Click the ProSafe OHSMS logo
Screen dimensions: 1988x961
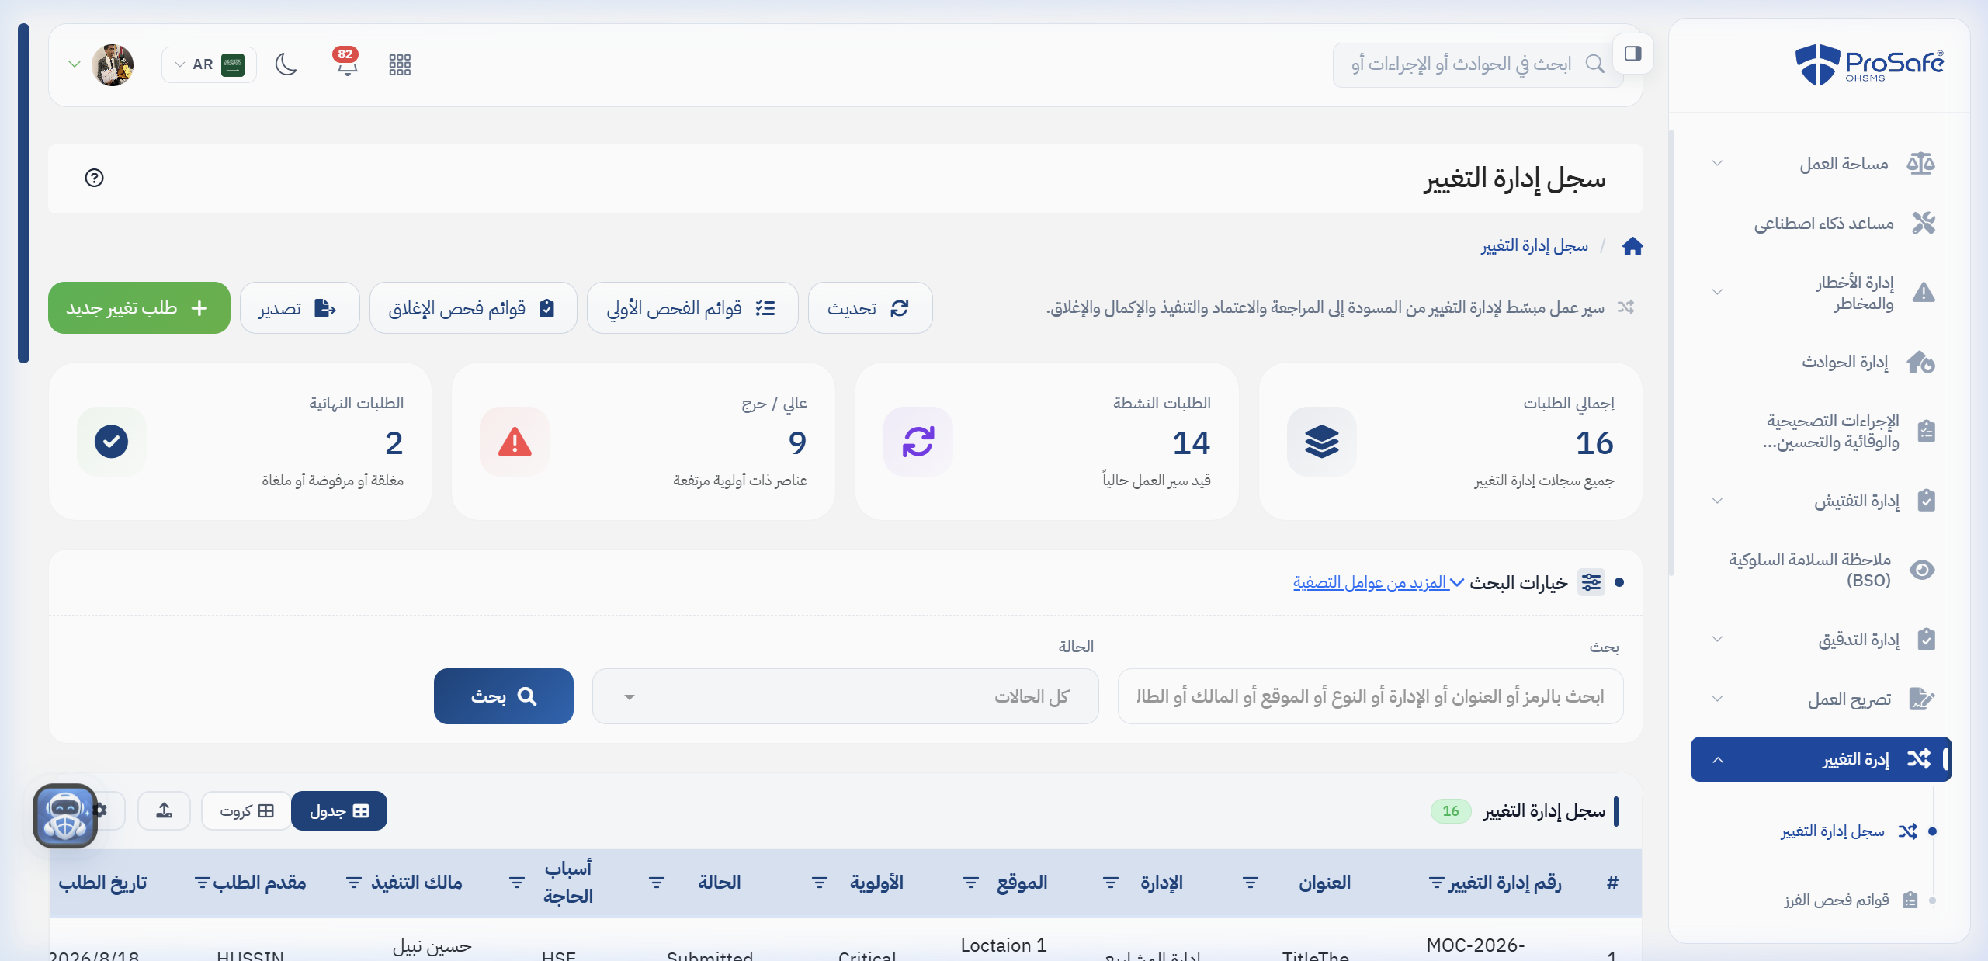pos(1868,64)
